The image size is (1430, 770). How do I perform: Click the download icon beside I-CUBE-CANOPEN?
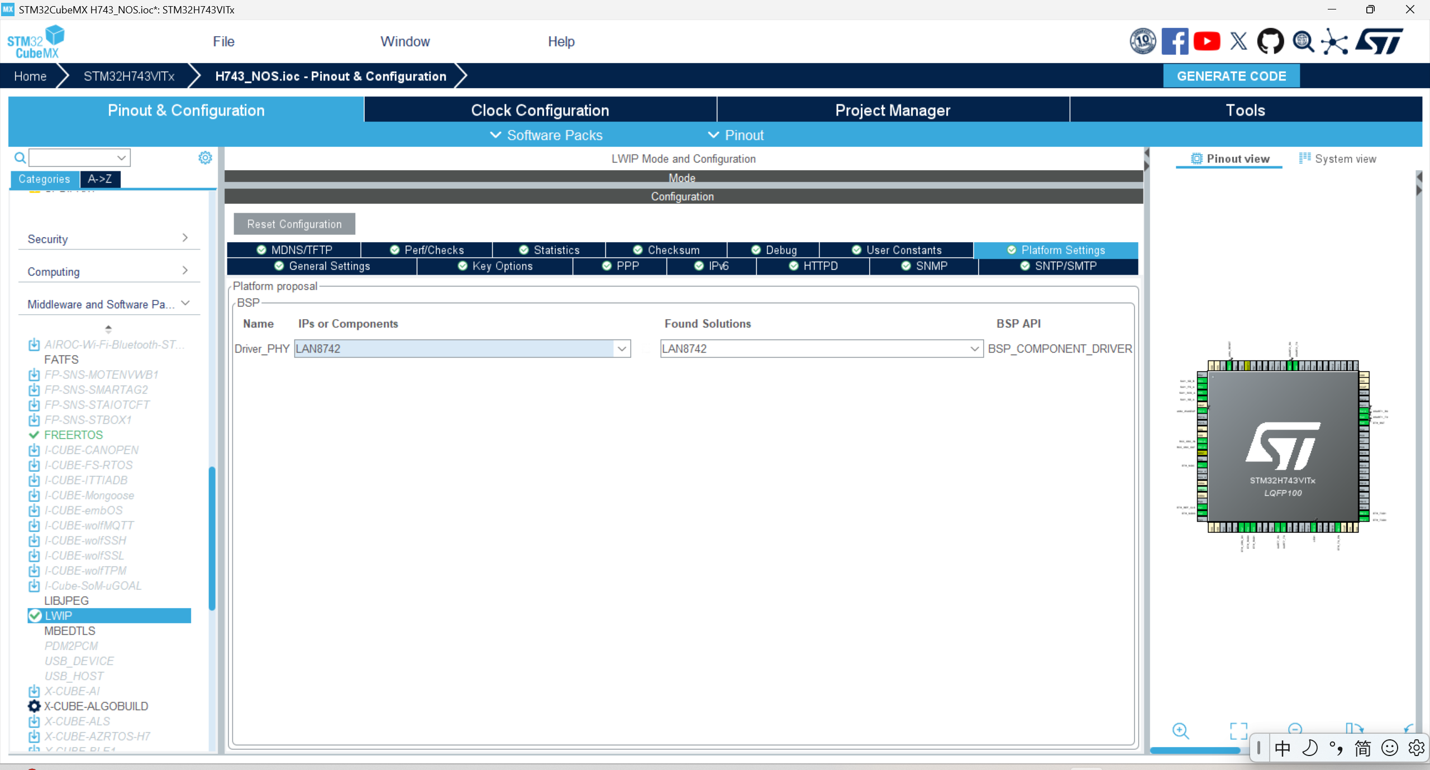[34, 450]
